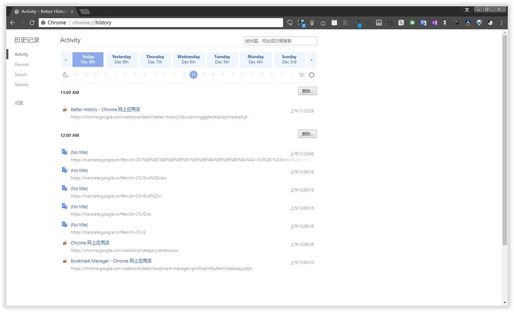
Task: Select the Monday Dec 4th tab
Action: pyautogui.click(x=256, y=59)
